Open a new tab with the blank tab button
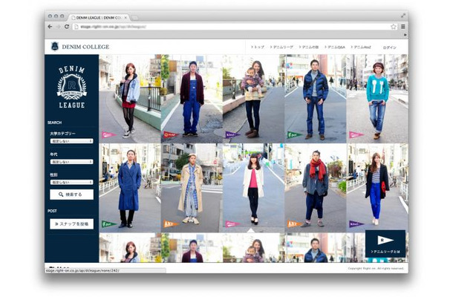The height and width of the screenshot is (297, 453). [134, 18]
